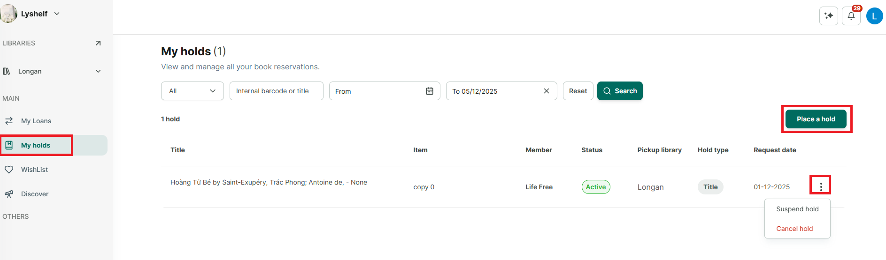Click the Request date column header
This screenshot has width=886, height=260.
click(x=775, y=150)
